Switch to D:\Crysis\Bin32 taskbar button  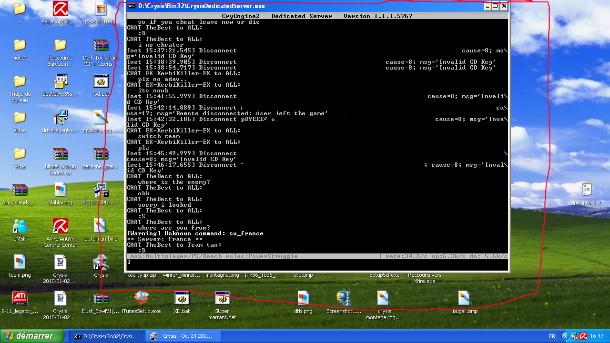106,336
